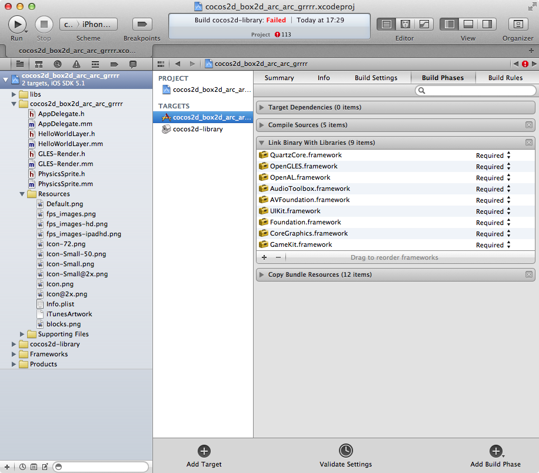539x473 pixels.
Task: Toggle the Debug area view button
Action: (468, 24)
